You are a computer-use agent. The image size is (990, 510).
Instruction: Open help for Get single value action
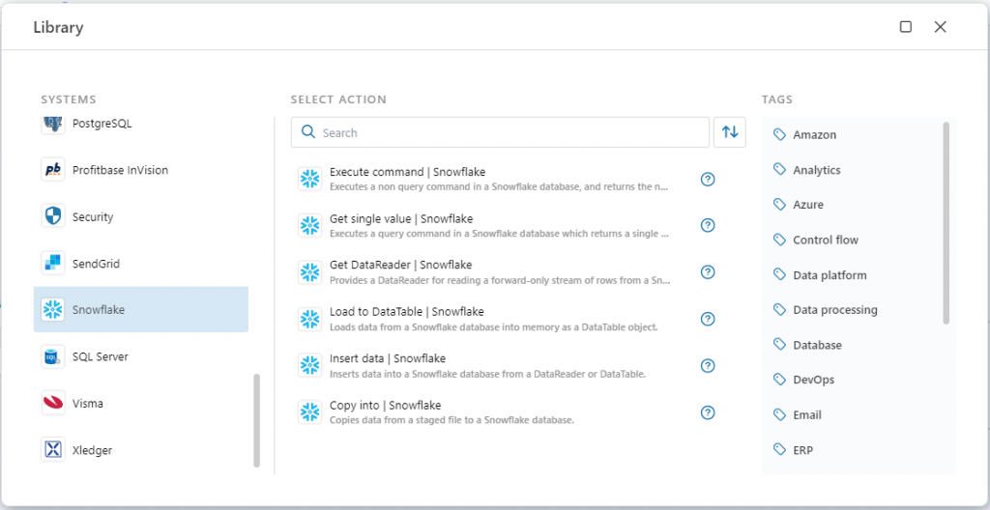point(708,225)
